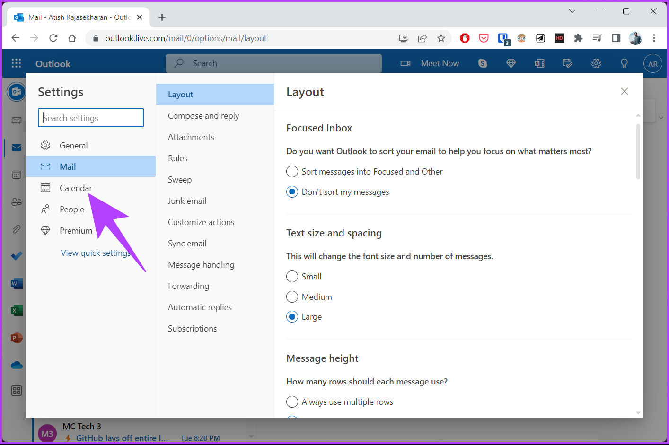The image size is (669, 445).
Task: Open the Outlook app launcher grid
Action: coord(16,63)
